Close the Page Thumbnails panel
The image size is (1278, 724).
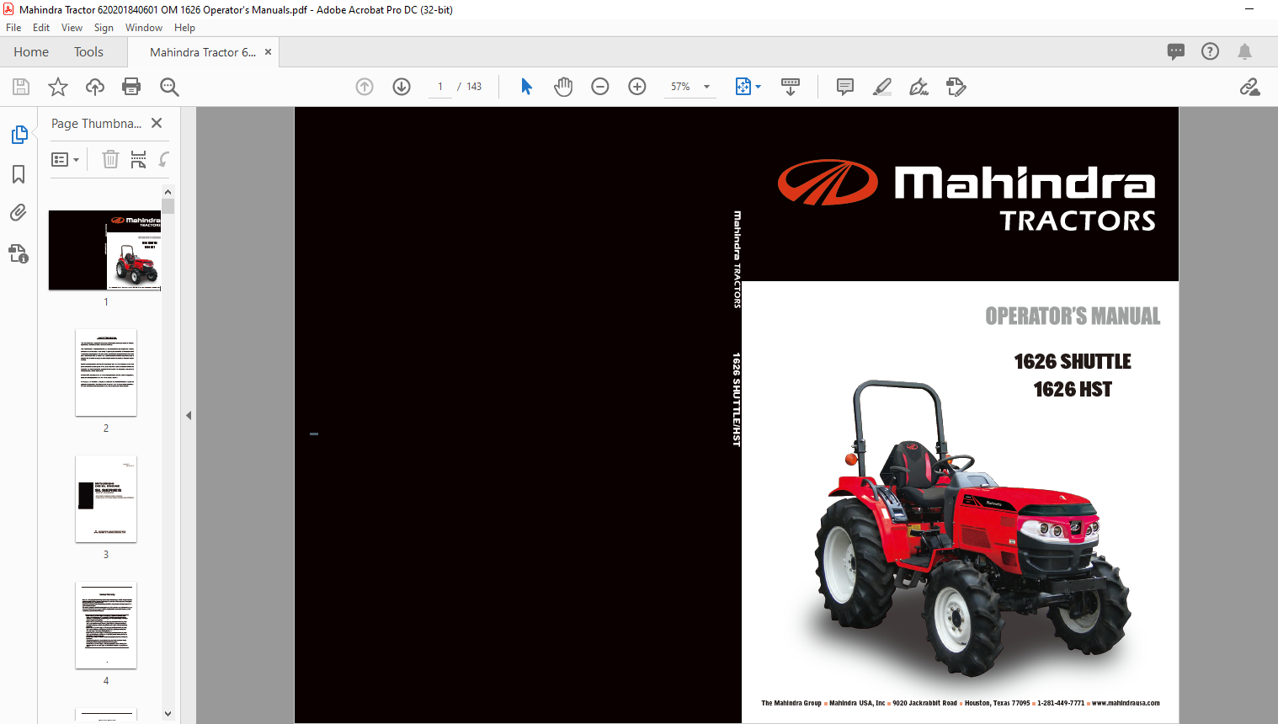pos(157,123)
